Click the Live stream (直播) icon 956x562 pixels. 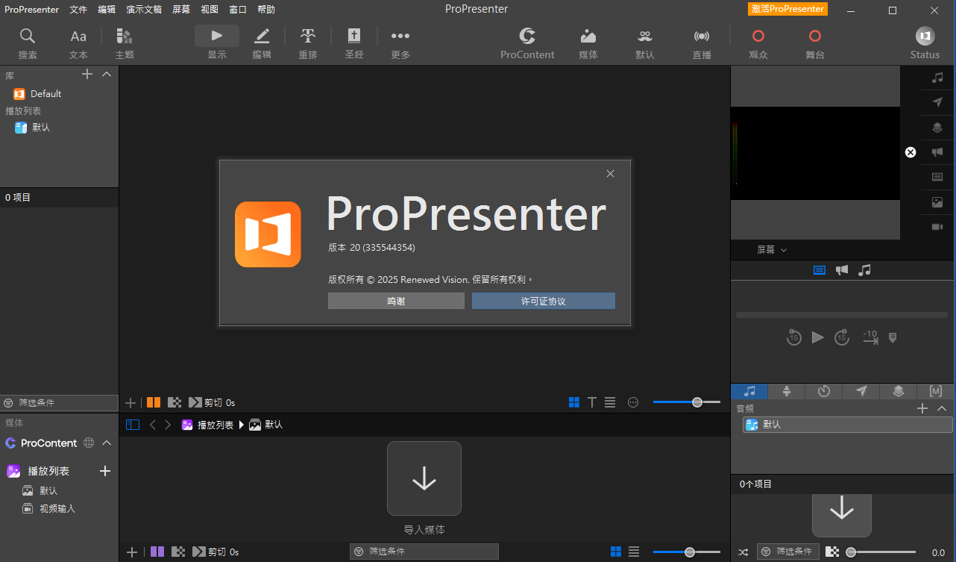point(702,37)
